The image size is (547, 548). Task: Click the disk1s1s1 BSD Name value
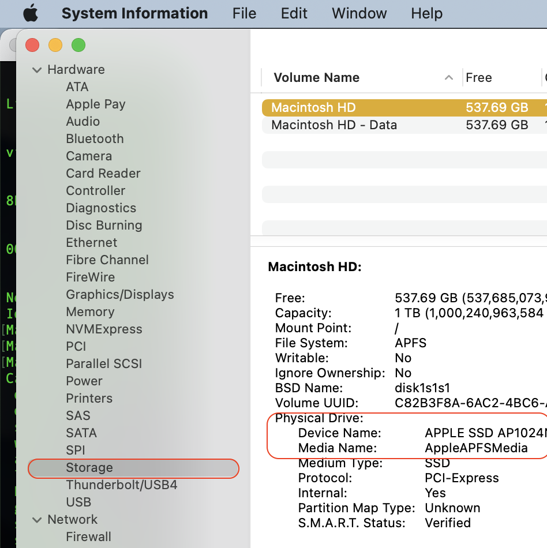click(x=422, y=388)
